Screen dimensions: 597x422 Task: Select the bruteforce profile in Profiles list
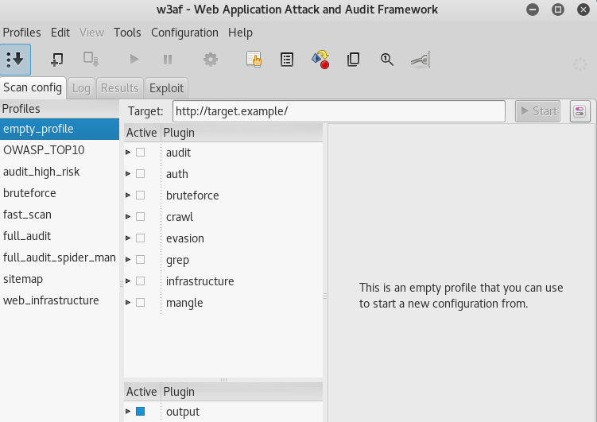click(60, 193)
